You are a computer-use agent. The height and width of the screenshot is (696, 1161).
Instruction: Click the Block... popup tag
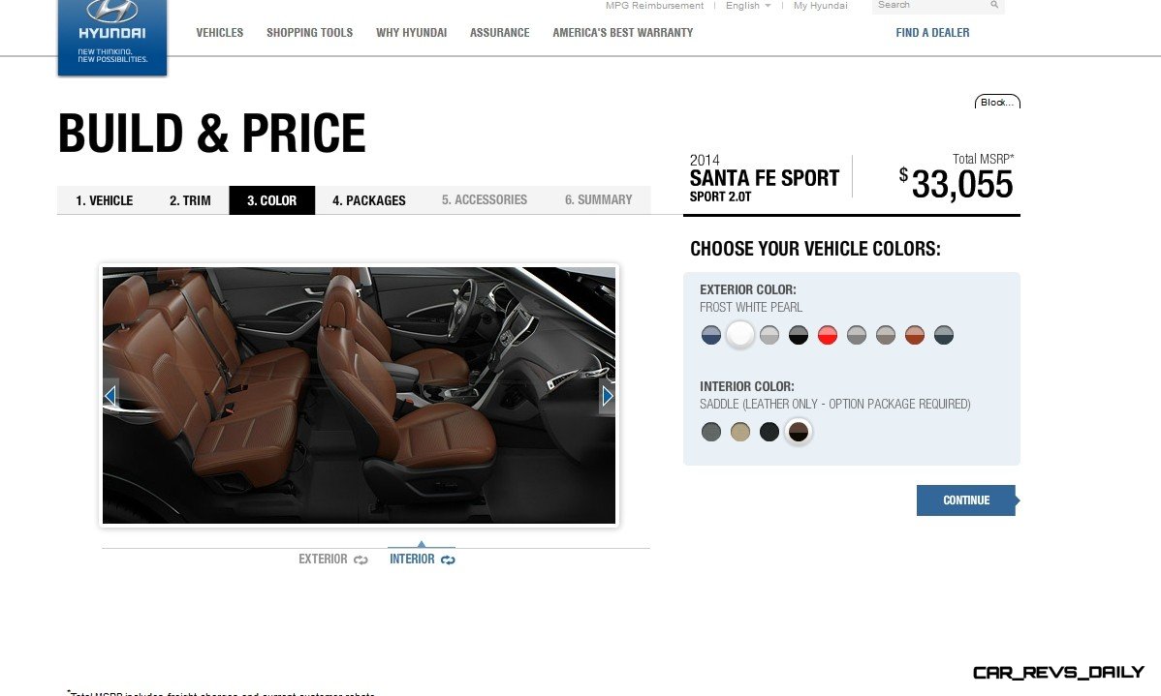coord(997,102)
